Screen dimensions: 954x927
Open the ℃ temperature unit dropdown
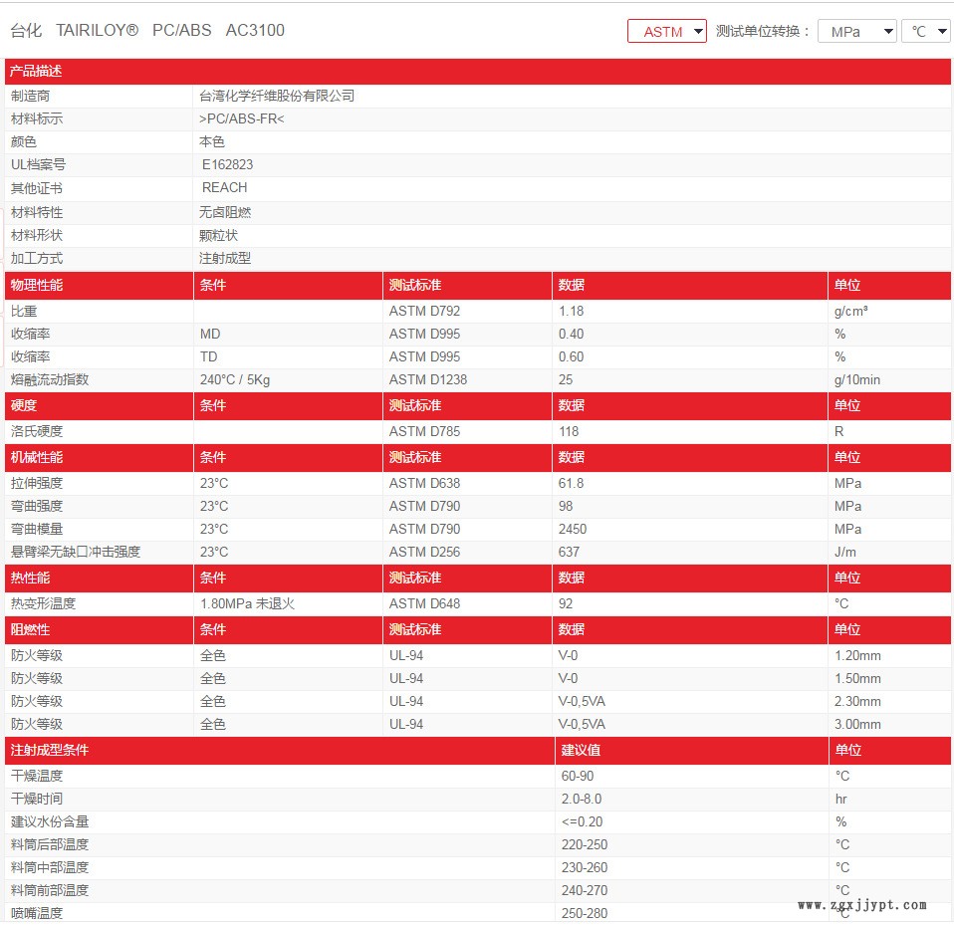925,31
